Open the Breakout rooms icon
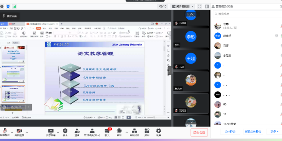282x141 pixels. (x=134, y=131)
